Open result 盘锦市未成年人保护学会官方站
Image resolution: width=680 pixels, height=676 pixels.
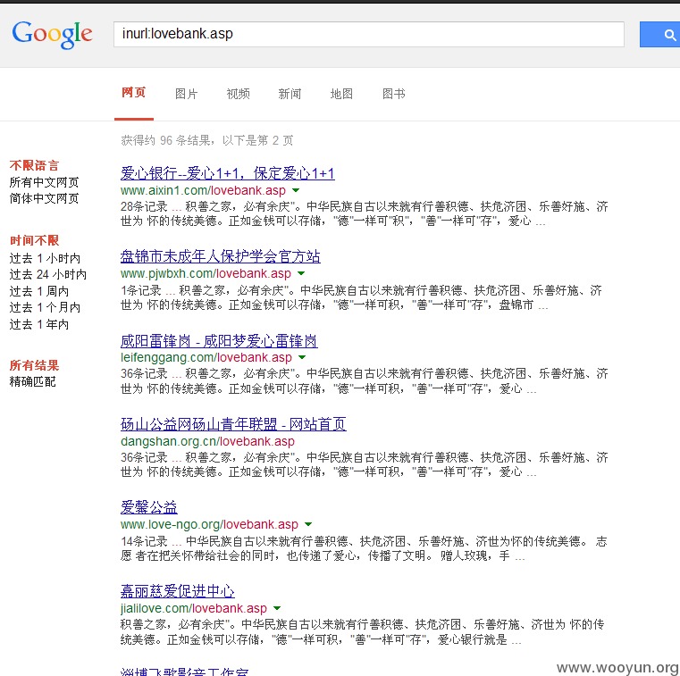(221, 256)
